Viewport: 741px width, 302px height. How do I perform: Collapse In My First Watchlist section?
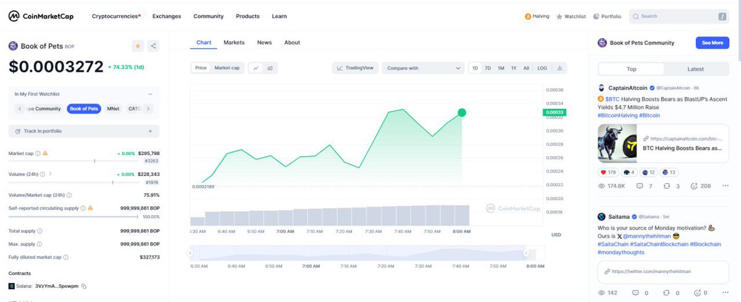pos(150,94)
